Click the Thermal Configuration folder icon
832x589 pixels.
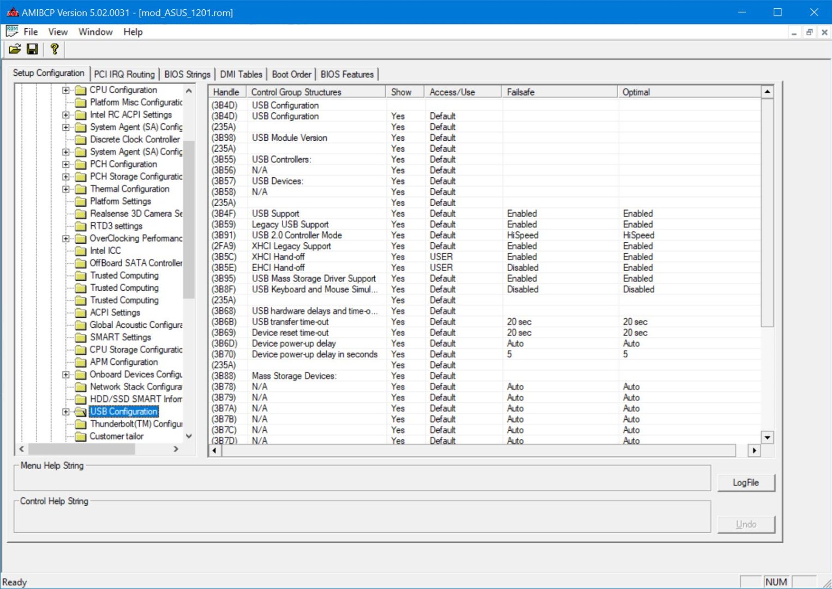coord(81,189)
